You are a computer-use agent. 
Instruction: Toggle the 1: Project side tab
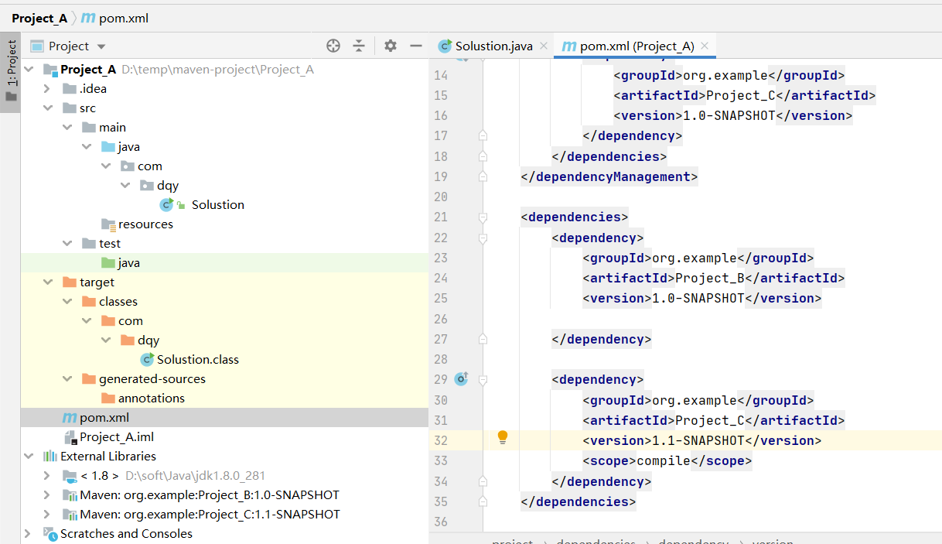(x=11, y=71)
